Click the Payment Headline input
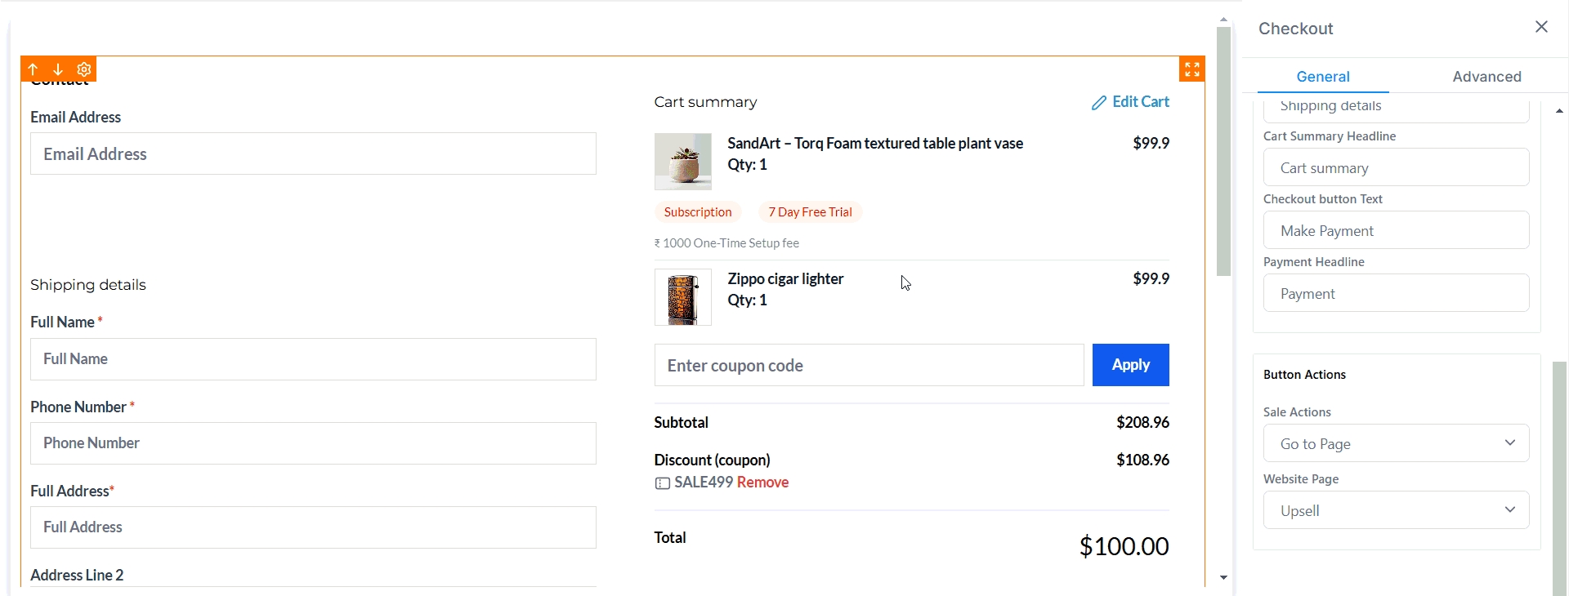Viewport: 1569px width, 596px height. pos(1396,294)
